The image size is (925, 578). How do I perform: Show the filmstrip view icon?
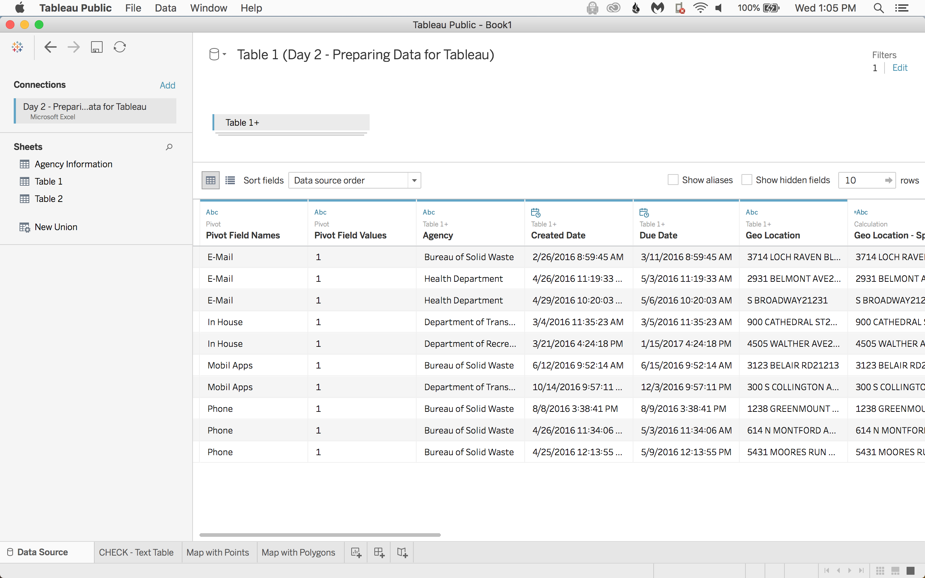click(x=895, y=570)
